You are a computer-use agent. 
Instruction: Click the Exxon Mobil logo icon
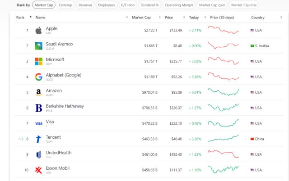tap(38, 170)
